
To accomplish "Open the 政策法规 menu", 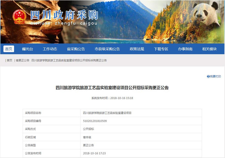I will [137, 49].
